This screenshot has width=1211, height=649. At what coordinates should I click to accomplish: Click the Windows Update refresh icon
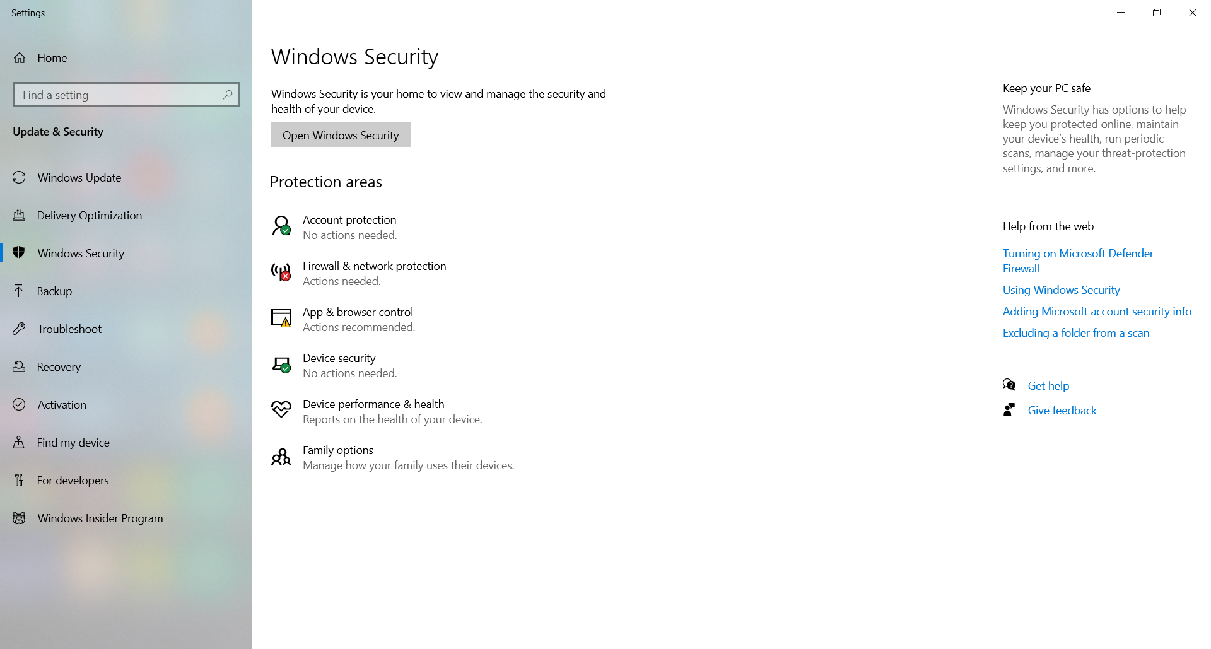(x=20, y=178)
